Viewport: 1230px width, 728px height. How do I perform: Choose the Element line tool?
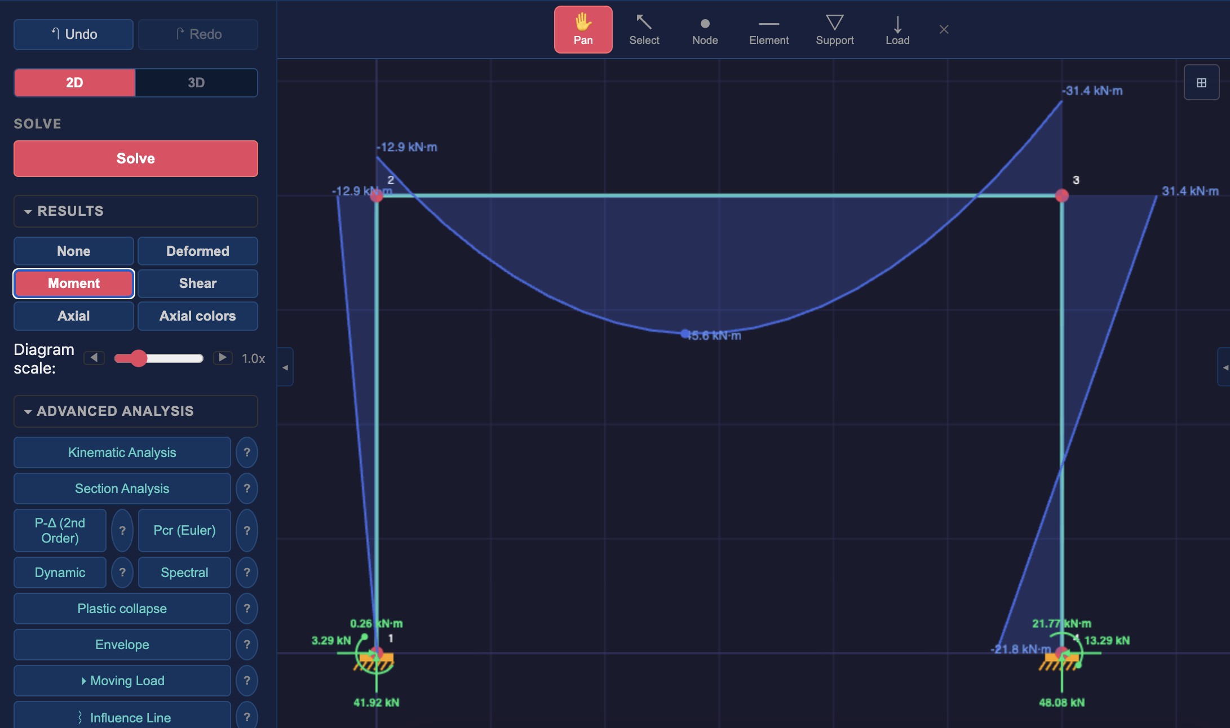pyautogui.click(x=769, y=29)
